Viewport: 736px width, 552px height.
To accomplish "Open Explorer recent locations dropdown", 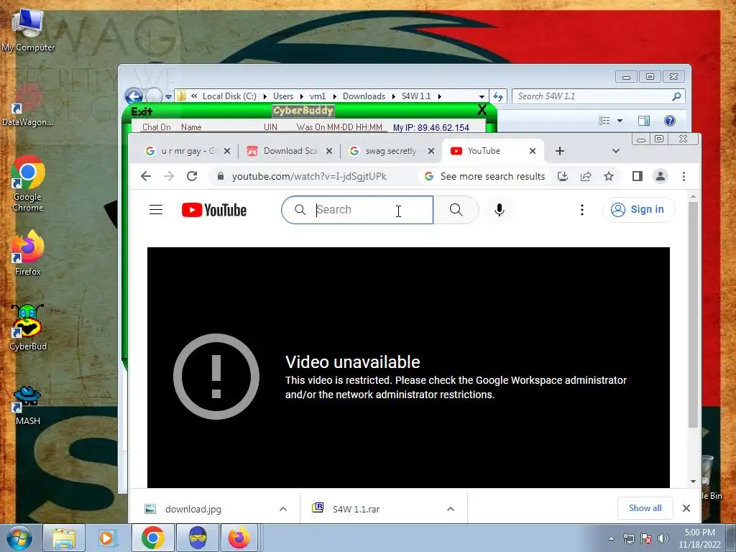I will 168,97.
